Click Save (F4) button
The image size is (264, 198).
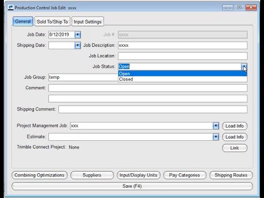tap(132, 186)
